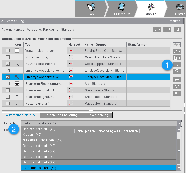Image resolution: width=186 pixels, height=173 pixels.
Task: Switch to Farben und Skalierung tab
Action: coord(61,115)
